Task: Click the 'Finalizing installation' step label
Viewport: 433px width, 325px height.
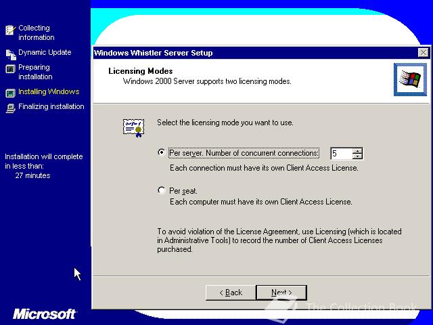Action: coord(51,106)
